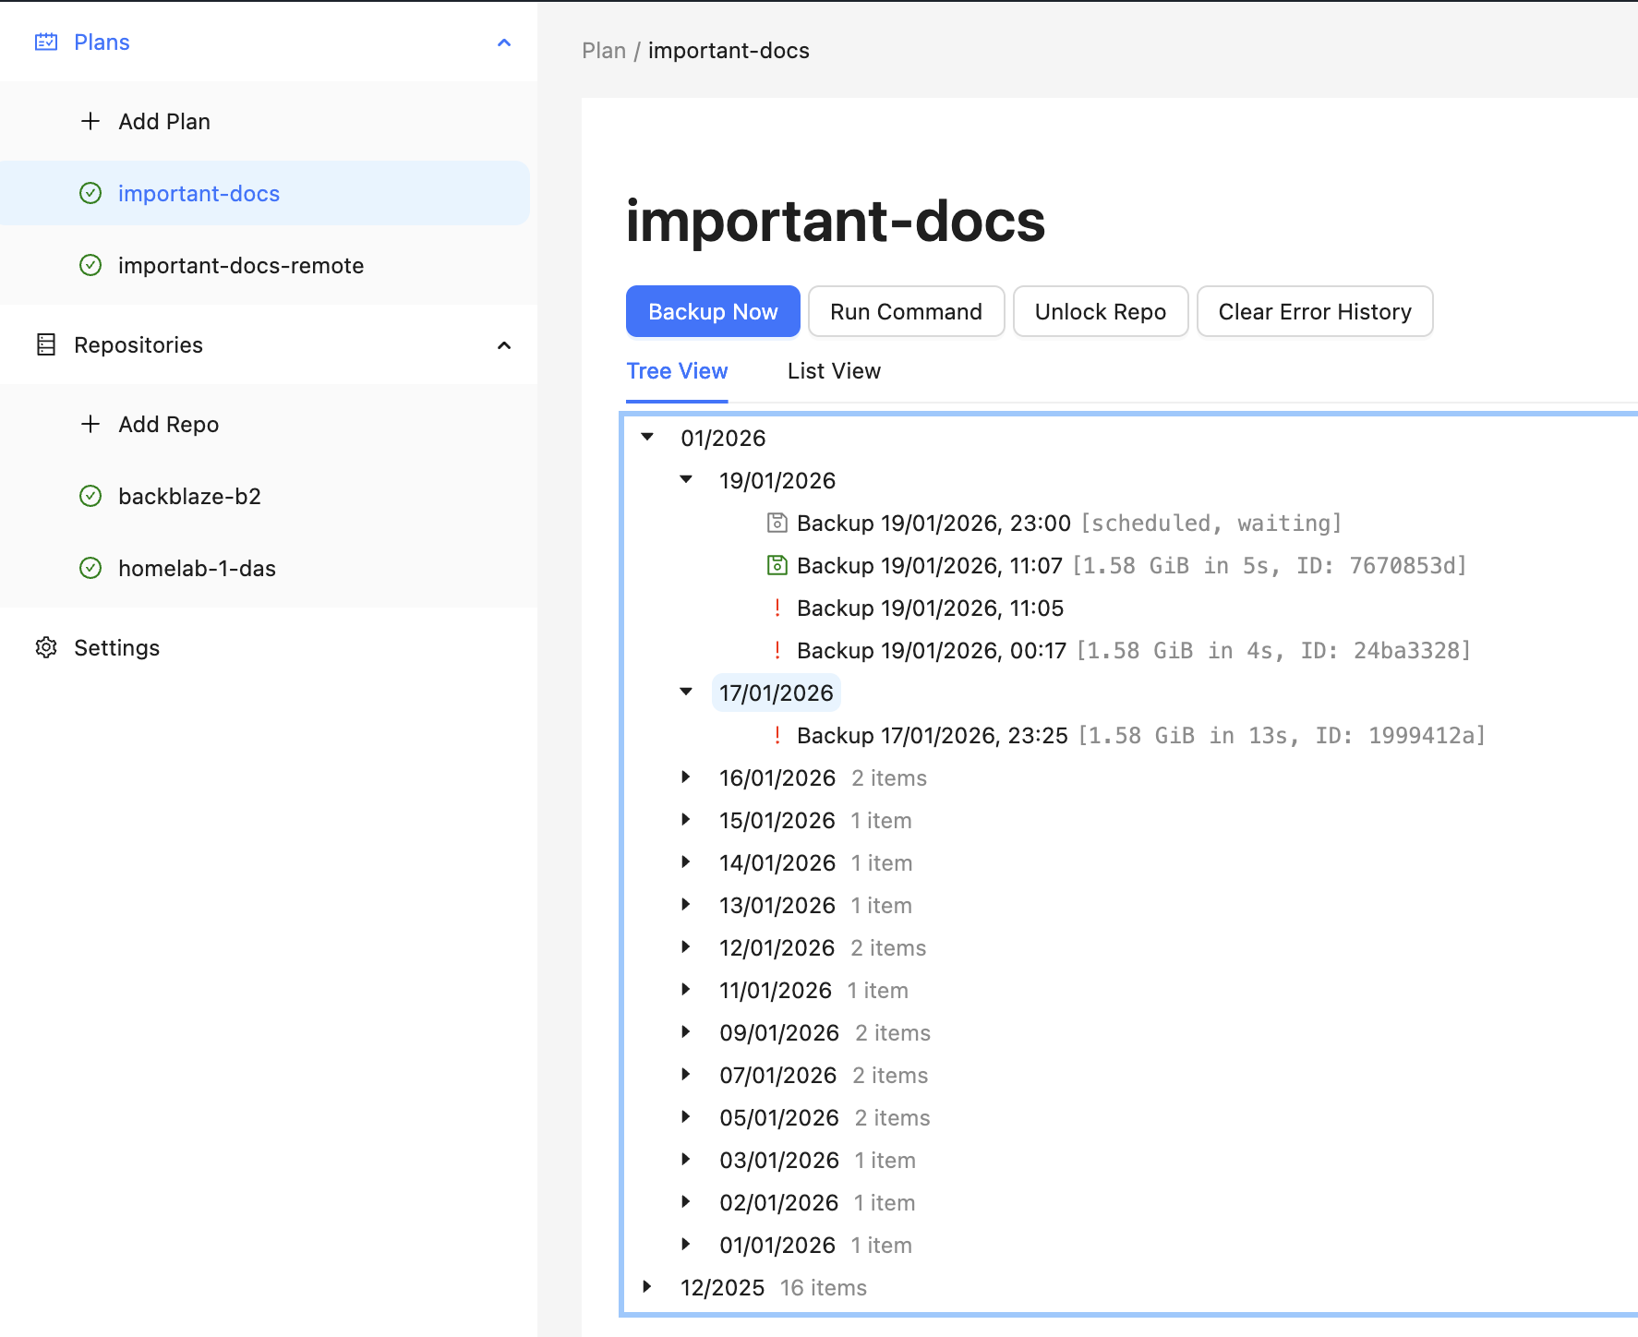The height and width of the screenshot is (1337, 1638).
Task: Click the Unlock Repo button
Action: click(x=1100, y=312)
